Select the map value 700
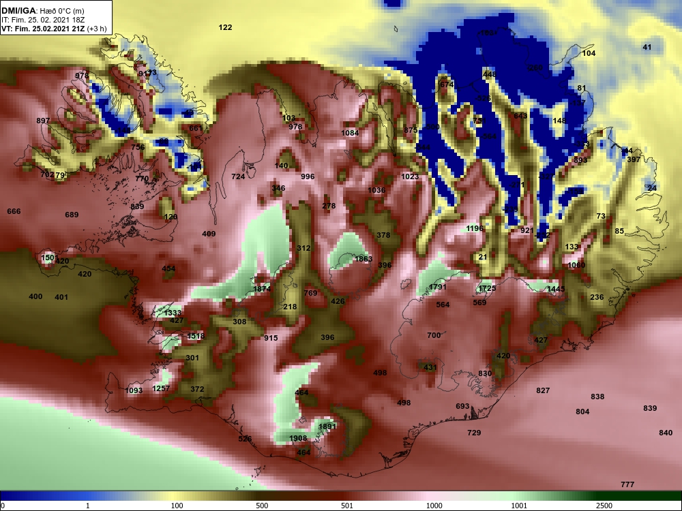This screenshot has height=511, width=682. point(434,335)
